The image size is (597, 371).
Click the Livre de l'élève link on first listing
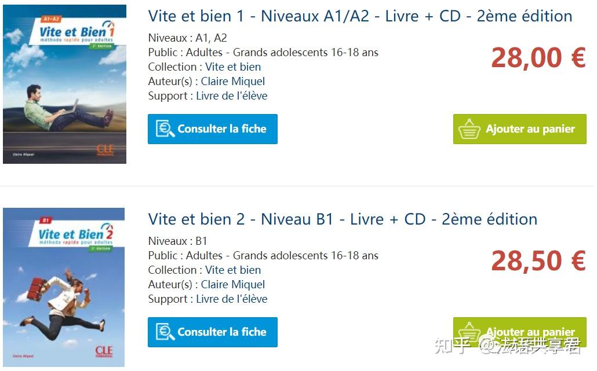click(x=231, y=95)
